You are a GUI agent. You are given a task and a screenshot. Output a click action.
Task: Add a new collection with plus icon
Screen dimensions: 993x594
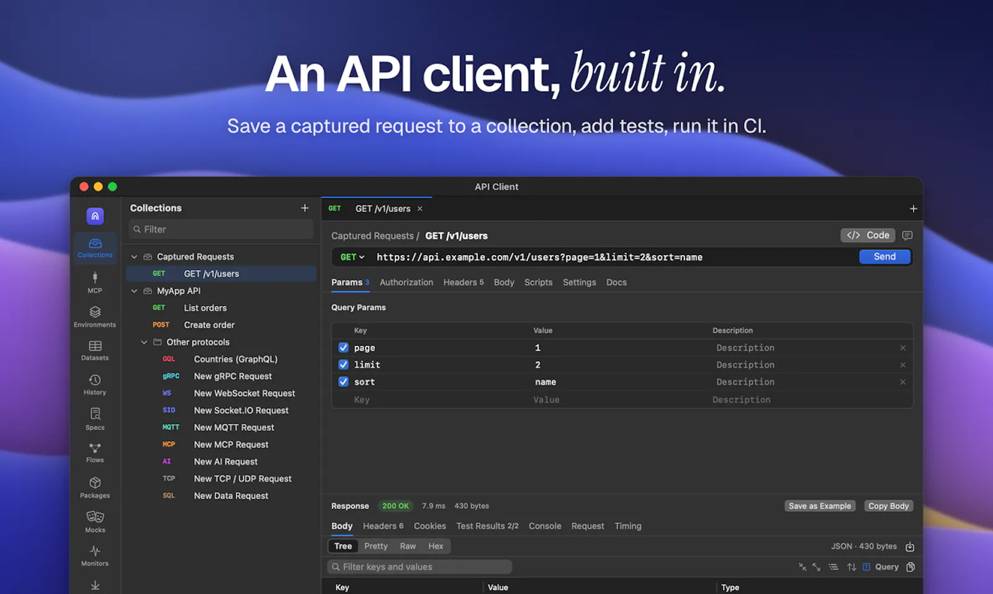pyautogui.click(x=305, y=208)
